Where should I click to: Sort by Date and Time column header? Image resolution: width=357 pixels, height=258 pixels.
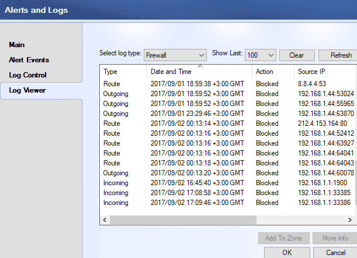171,72
